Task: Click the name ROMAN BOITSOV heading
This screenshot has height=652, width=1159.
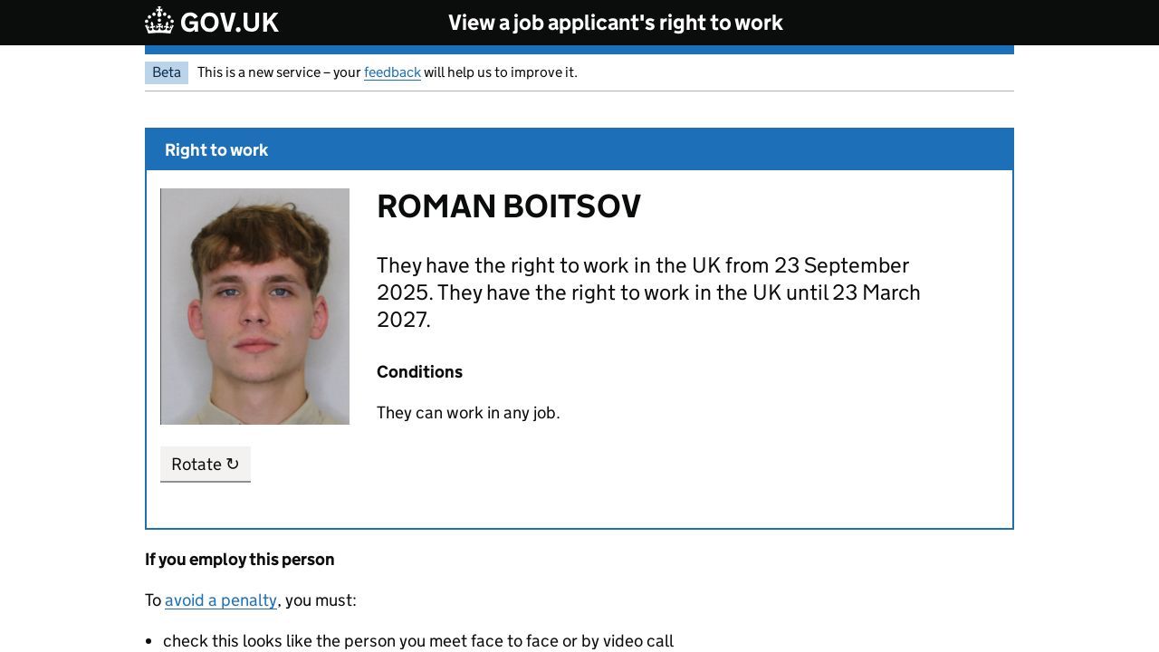Action: 508,206
